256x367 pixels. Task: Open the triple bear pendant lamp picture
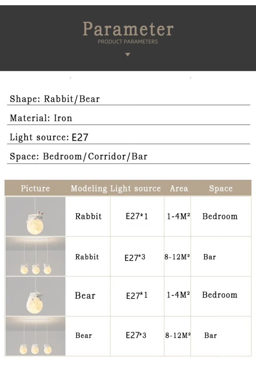point(35,336)
